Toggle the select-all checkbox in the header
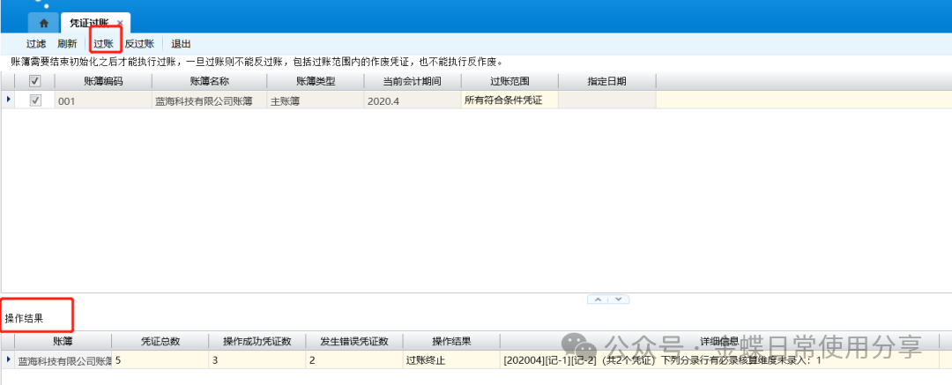The height and width of the screenshot is (385, 952). pyautogui.click(x=35, y=81)
